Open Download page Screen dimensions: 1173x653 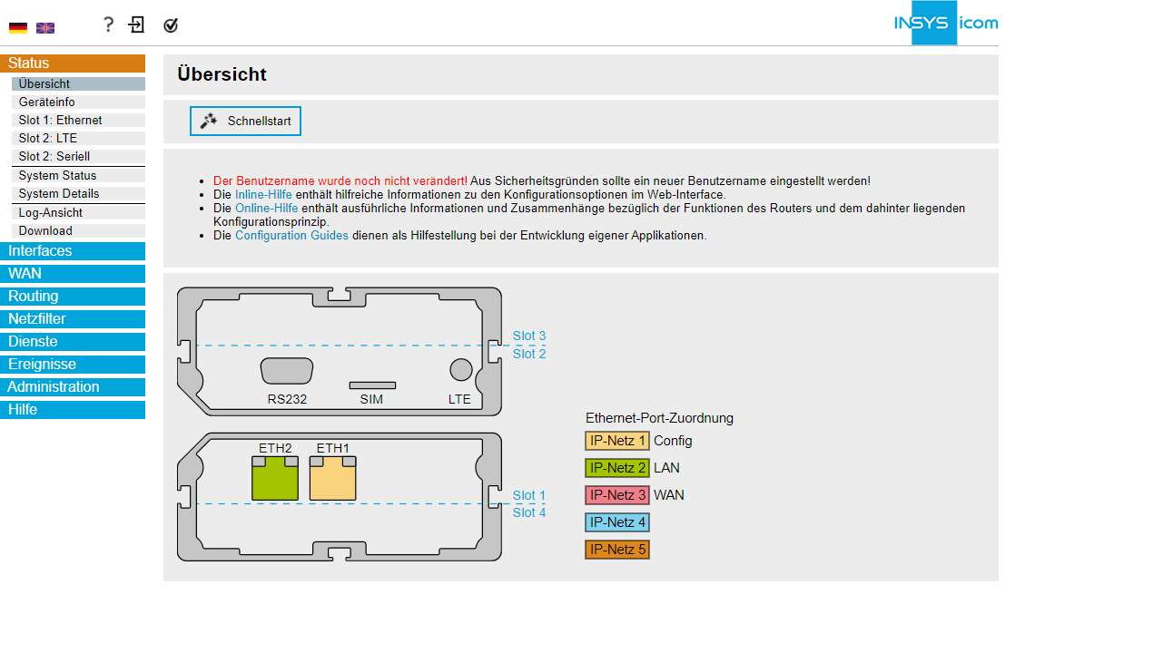[x=78, y=231]
